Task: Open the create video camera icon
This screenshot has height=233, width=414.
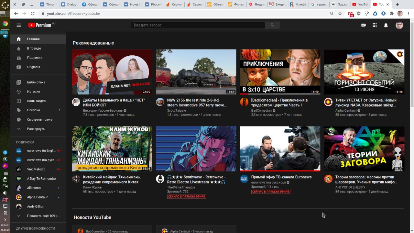Action: [364, 25]
